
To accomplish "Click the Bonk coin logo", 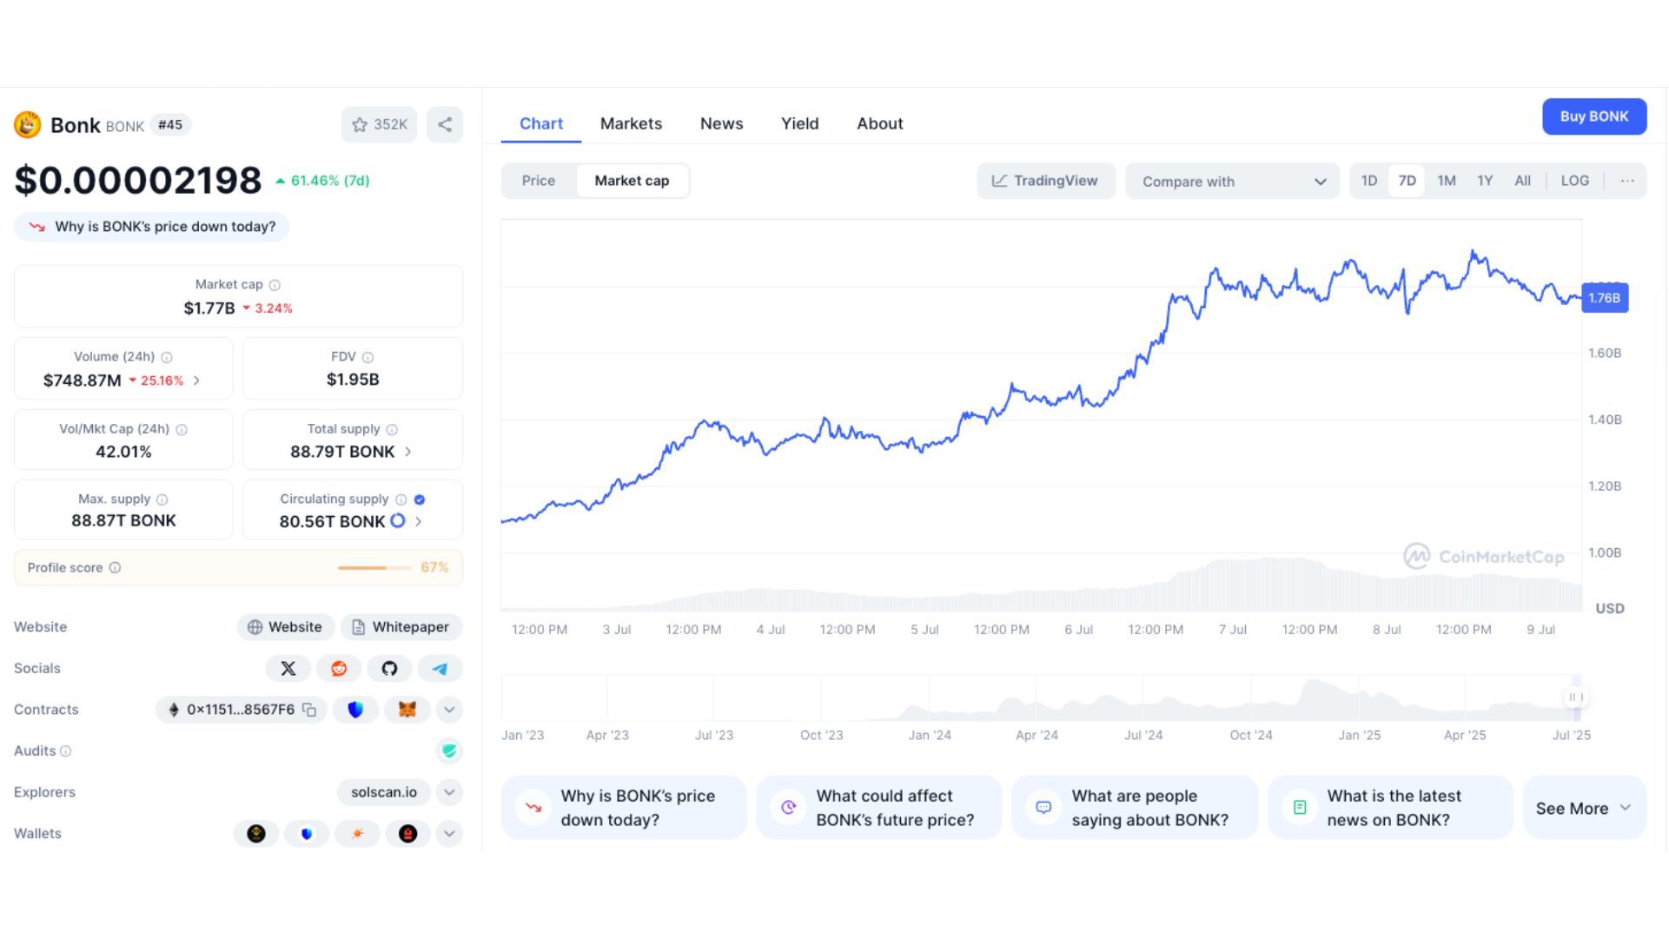I will [x=28, y=125].
